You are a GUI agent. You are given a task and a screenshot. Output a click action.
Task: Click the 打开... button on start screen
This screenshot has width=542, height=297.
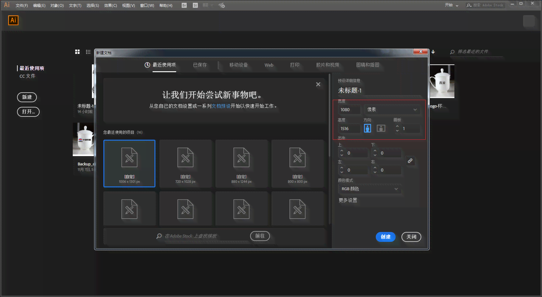pos(28,112)
